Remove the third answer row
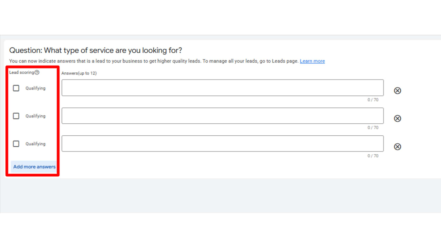Viewport: 441px width, 248px height. click(397, 147)
